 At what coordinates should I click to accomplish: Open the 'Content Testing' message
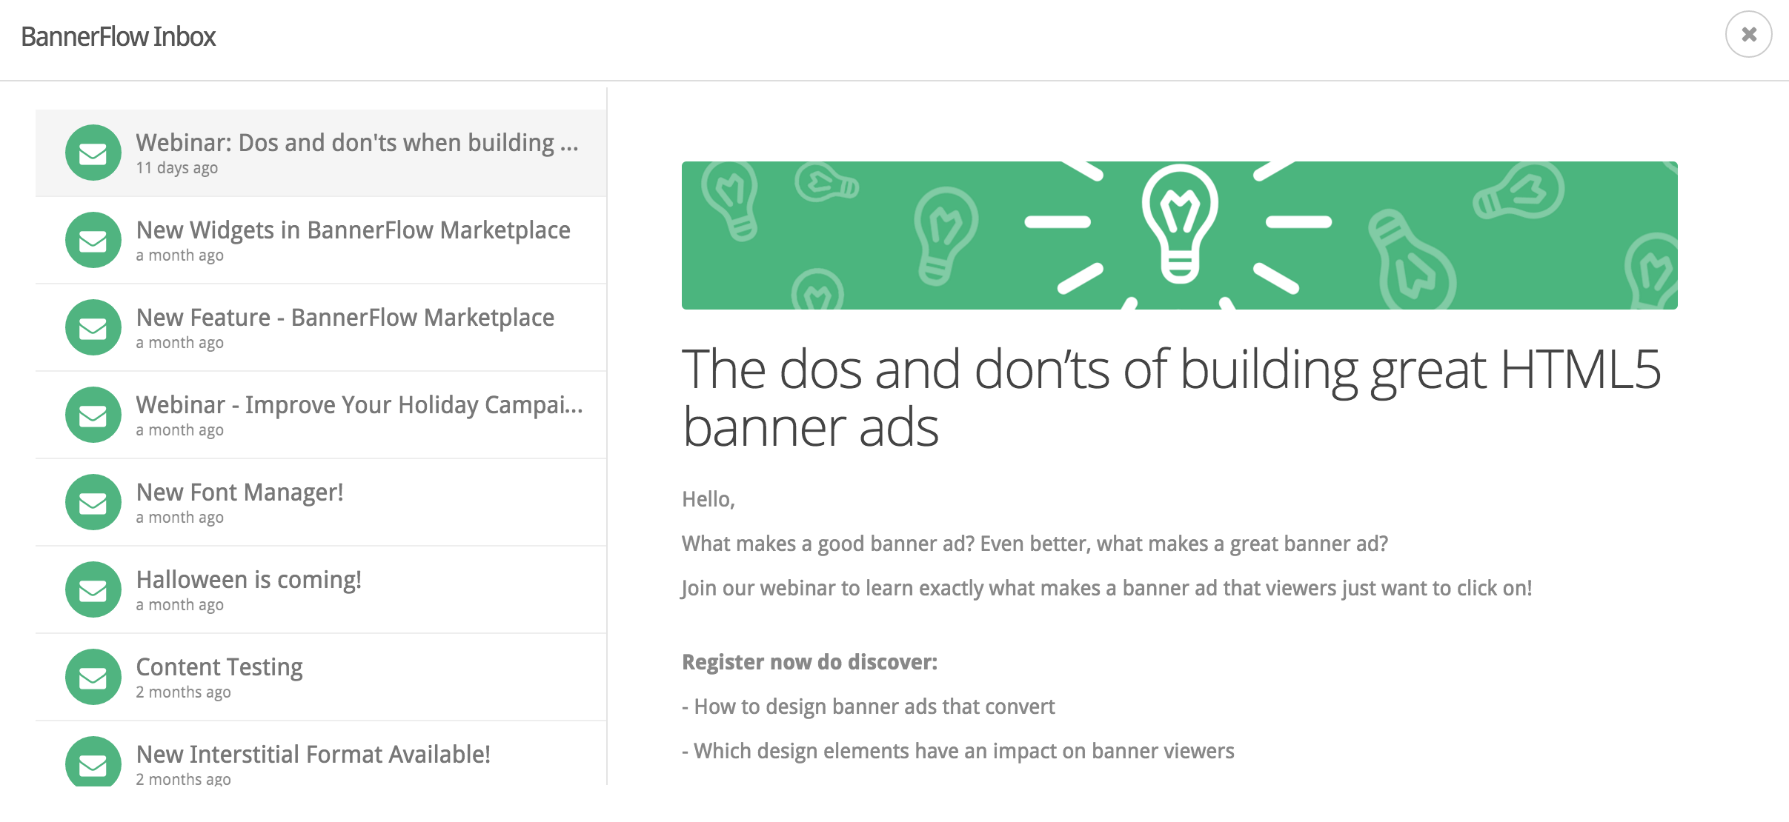[321, 678]
